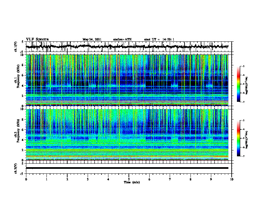This screenshot has width=261, height=201.
Task: Select the "Time (min)" axis label
Action: (132, 182)
